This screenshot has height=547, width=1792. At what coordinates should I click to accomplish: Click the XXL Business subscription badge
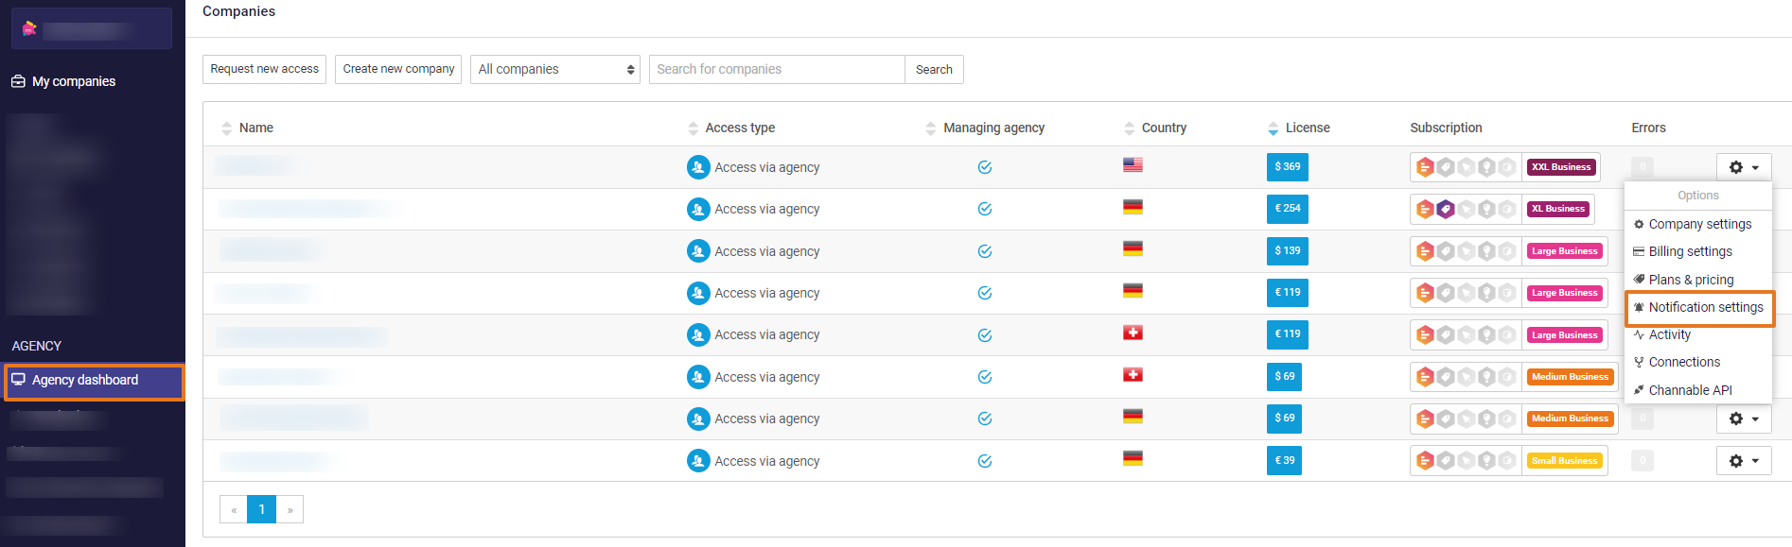[1561, 167]
